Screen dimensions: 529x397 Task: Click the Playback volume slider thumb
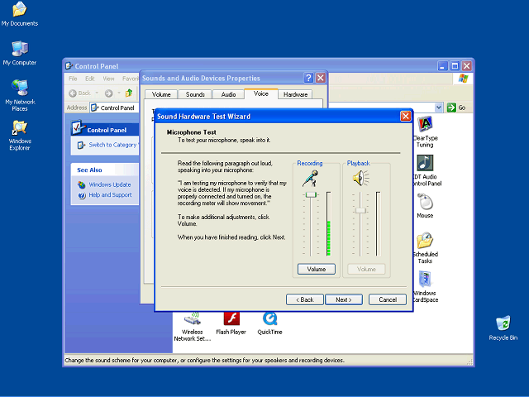pyautogui.click(x=360, y=210)
